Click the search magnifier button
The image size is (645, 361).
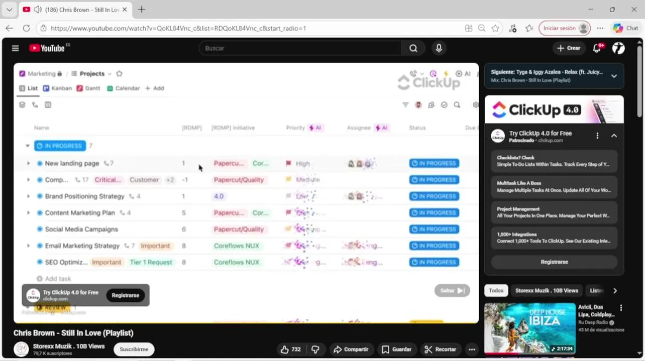tap(413, 48)
